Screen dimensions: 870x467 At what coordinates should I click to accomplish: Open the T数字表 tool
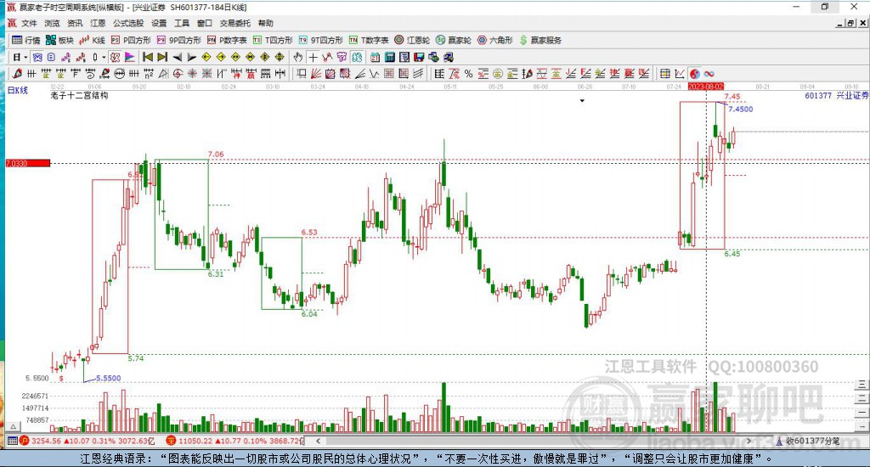tap(369, 40)
